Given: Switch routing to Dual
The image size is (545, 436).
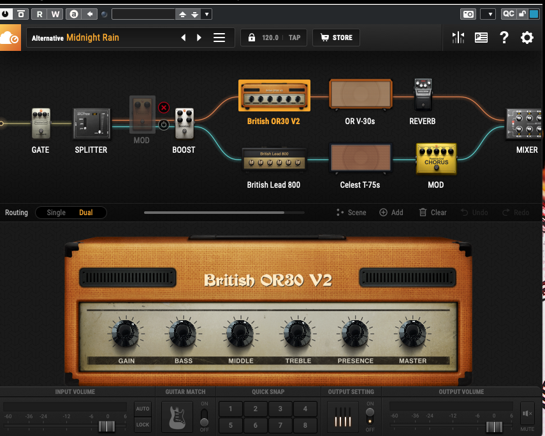Looking at the screenshot, I should [x=86, y=213].
